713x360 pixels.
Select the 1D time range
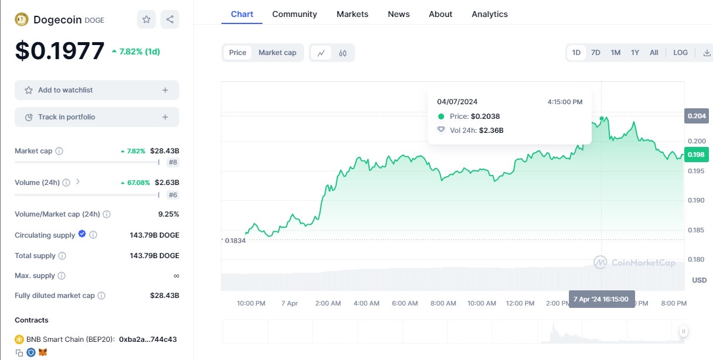(576, 53)
